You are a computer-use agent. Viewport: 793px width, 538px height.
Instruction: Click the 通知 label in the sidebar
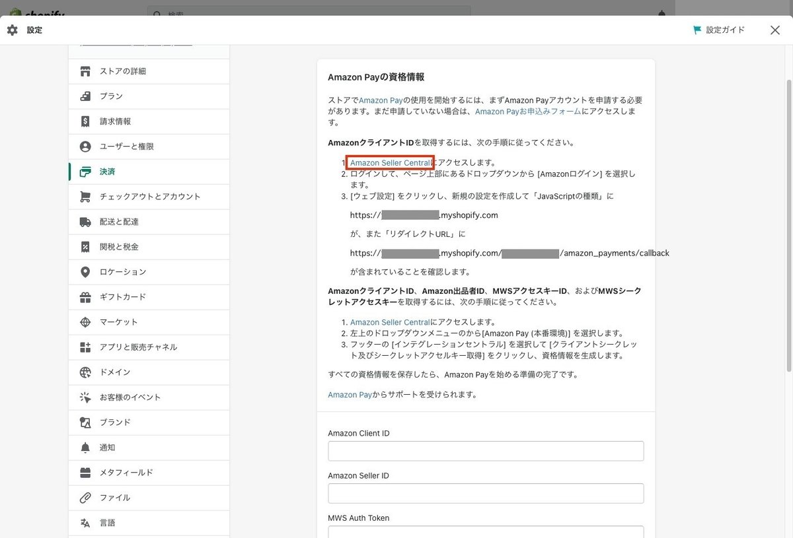click(x=107, y=448)
